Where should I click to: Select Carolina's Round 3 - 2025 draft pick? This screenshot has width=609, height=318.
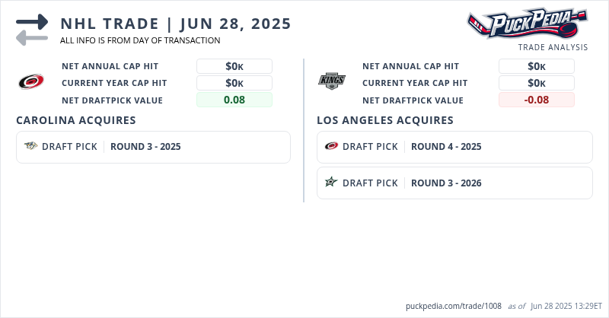(145, 147)
